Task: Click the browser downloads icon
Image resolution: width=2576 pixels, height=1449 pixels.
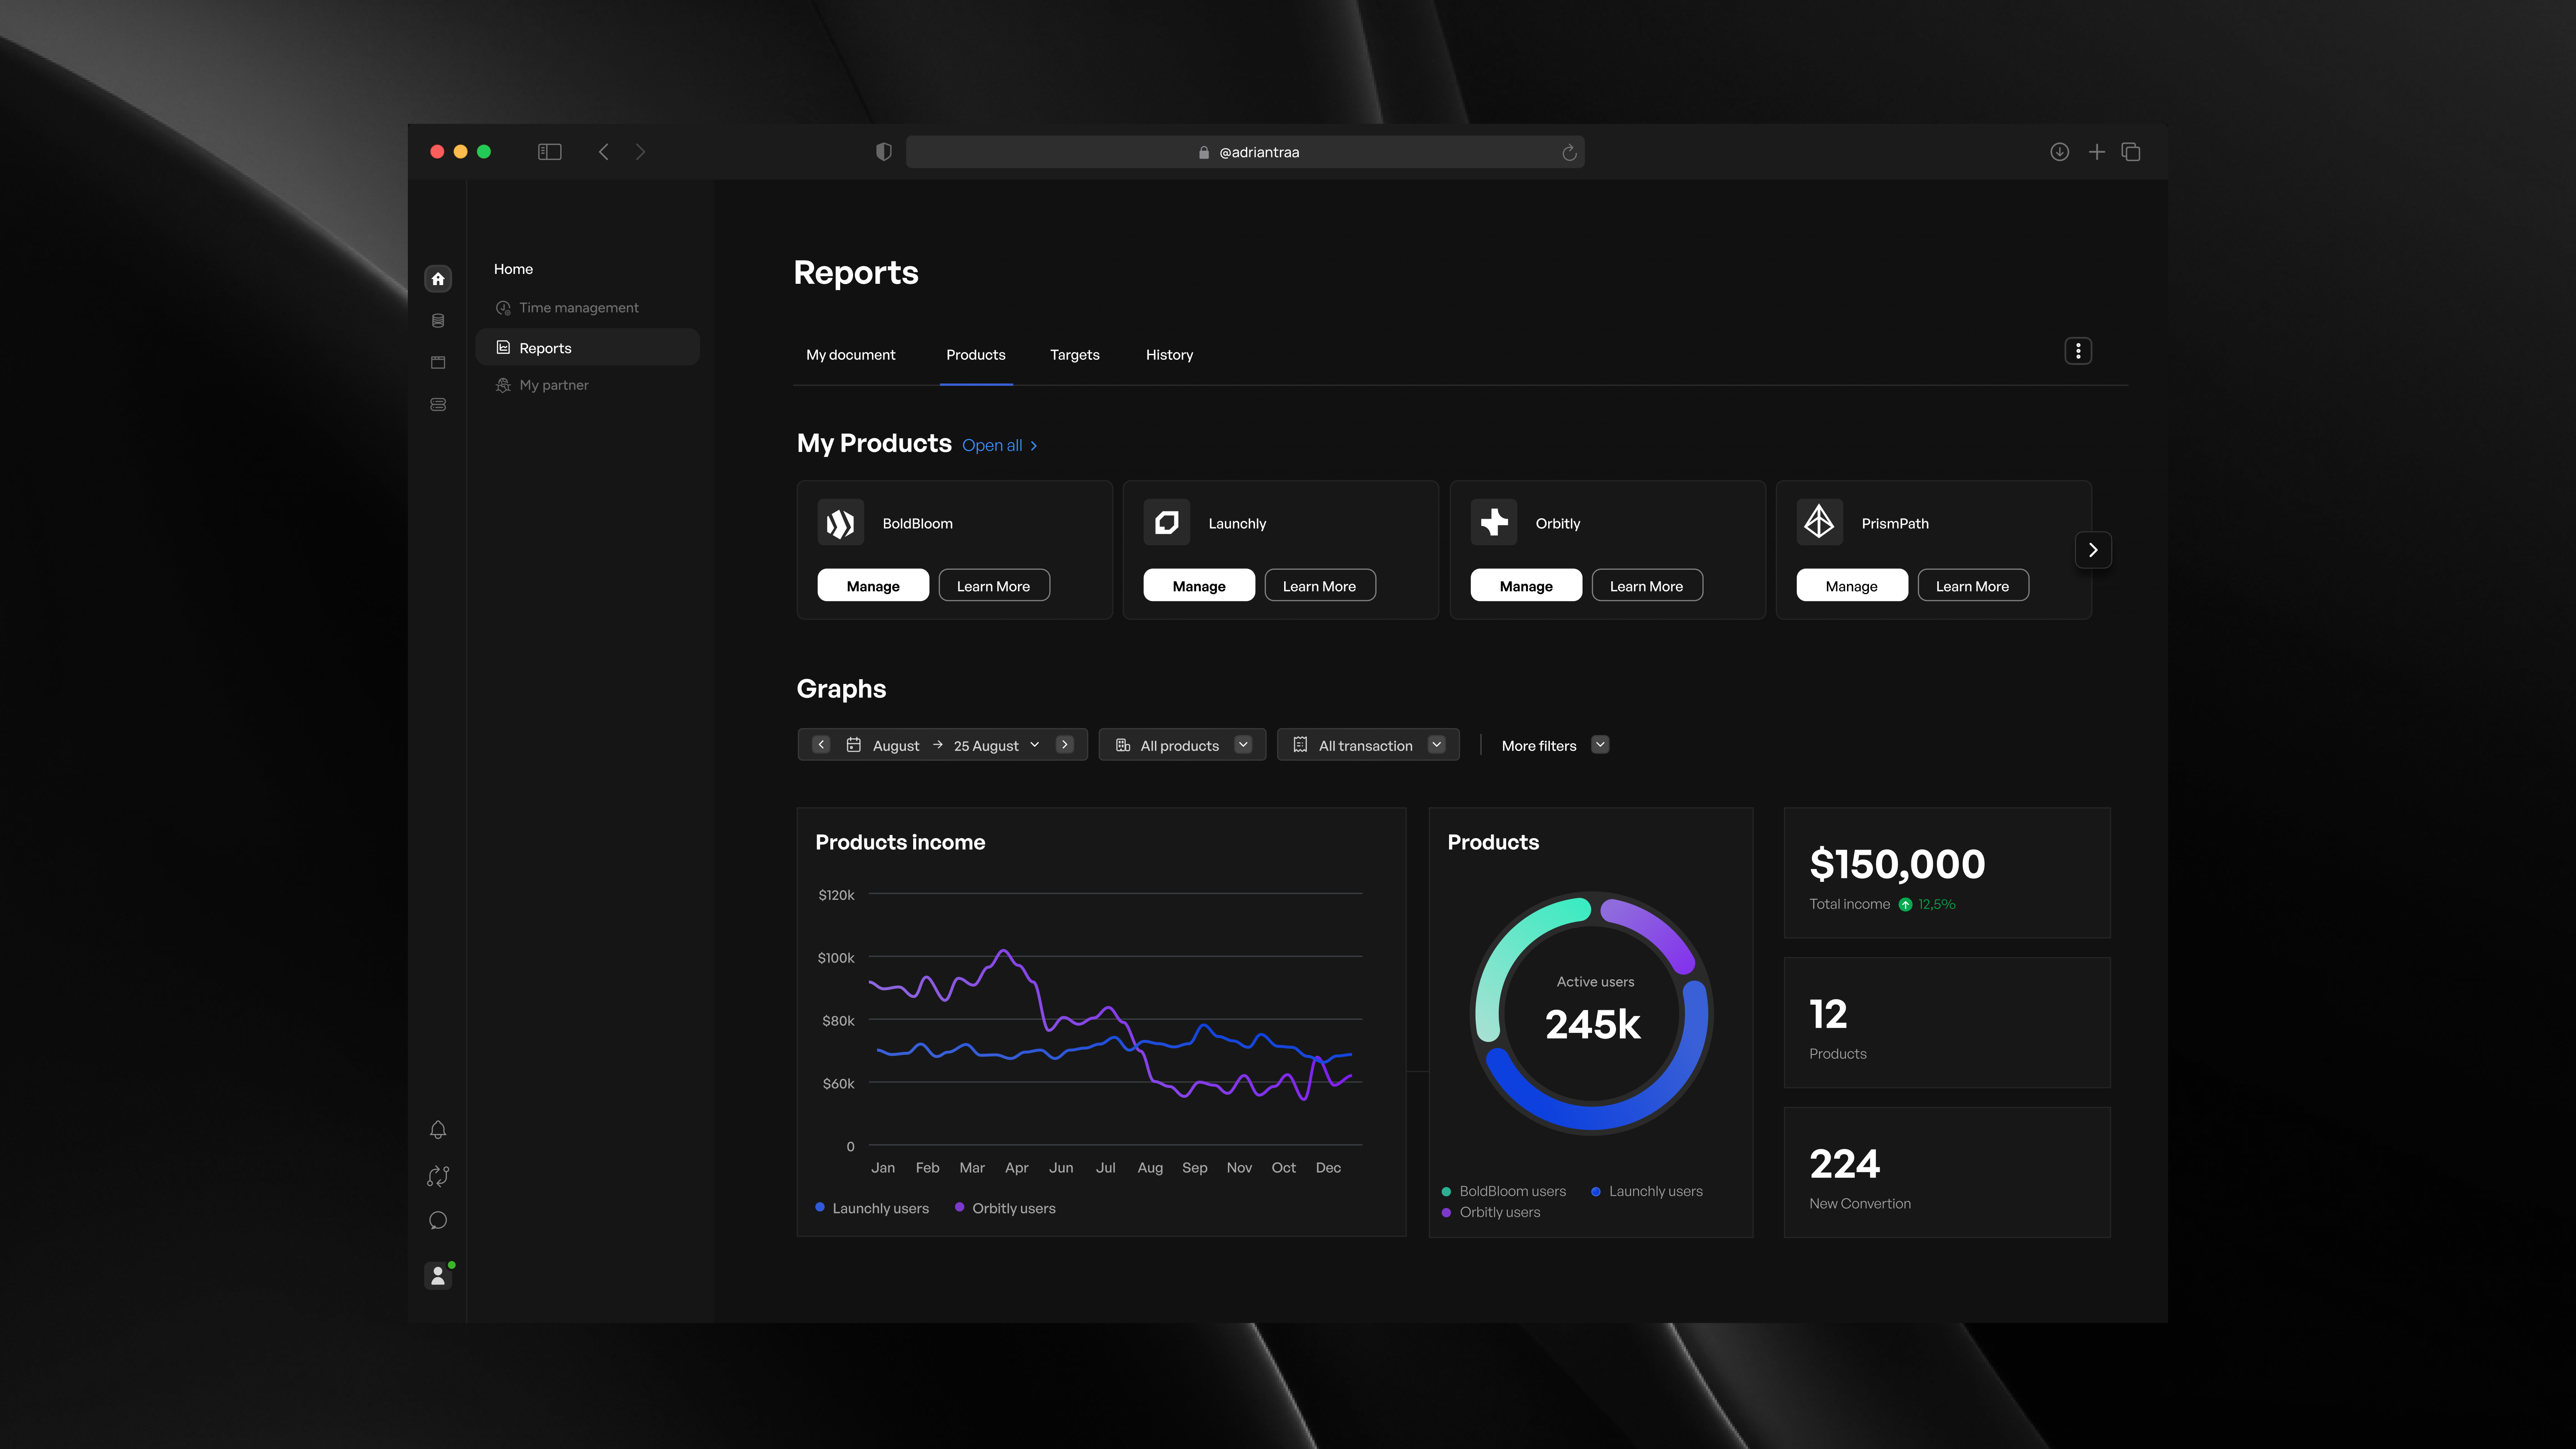Action: pyautogui.click(x=2059, y=152)
